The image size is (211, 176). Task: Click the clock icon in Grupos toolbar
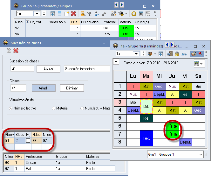point(134,14)
